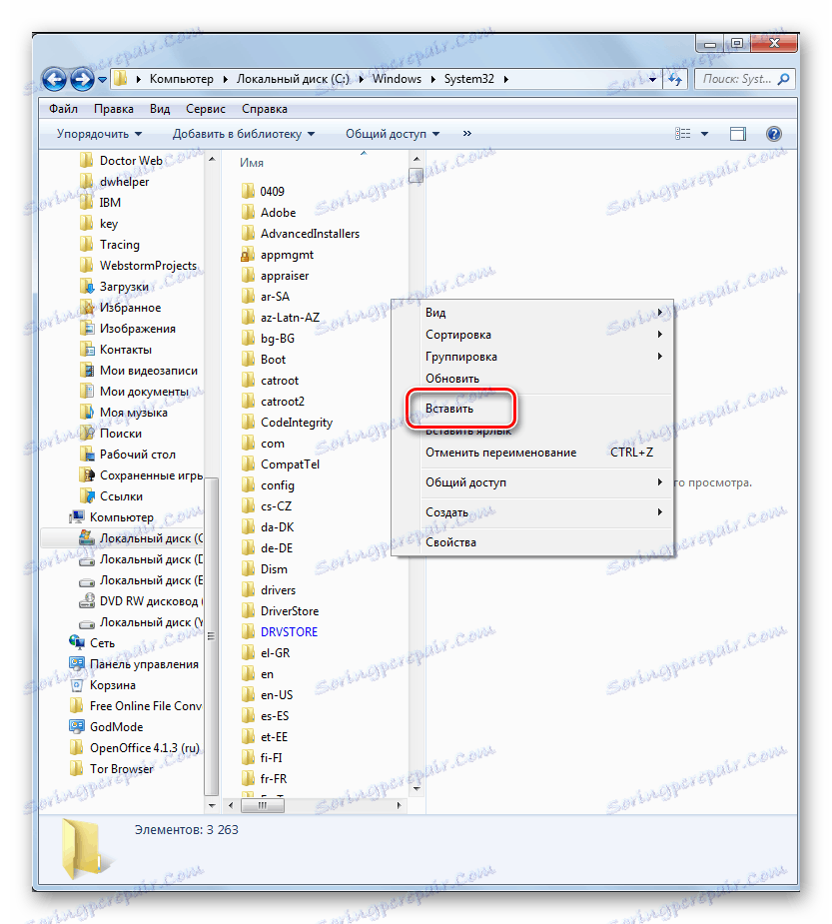Select Вставить in the context menu
832x924 pixels.
pyautogui.click(x=449, y=409)
